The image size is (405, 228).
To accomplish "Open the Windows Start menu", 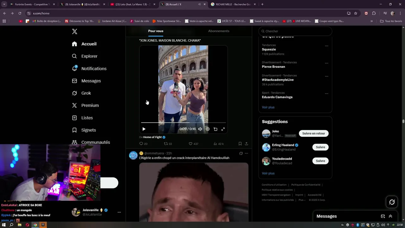I will pyautogui.click(x=4, y=225).
